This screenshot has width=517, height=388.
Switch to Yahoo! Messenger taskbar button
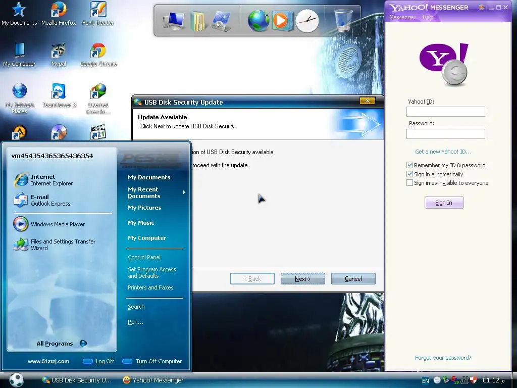pos(153,380)
